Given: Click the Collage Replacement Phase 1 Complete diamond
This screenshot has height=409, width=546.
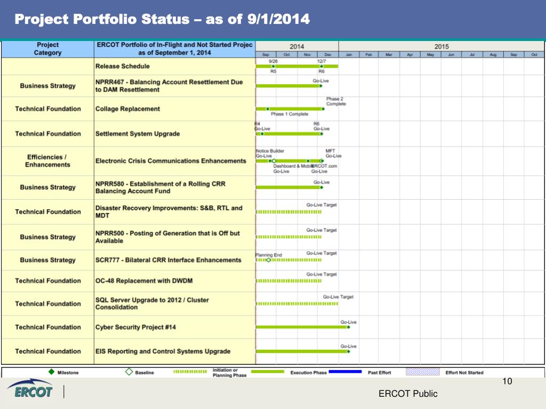Looking at the screenshot, I should point(268,109).
